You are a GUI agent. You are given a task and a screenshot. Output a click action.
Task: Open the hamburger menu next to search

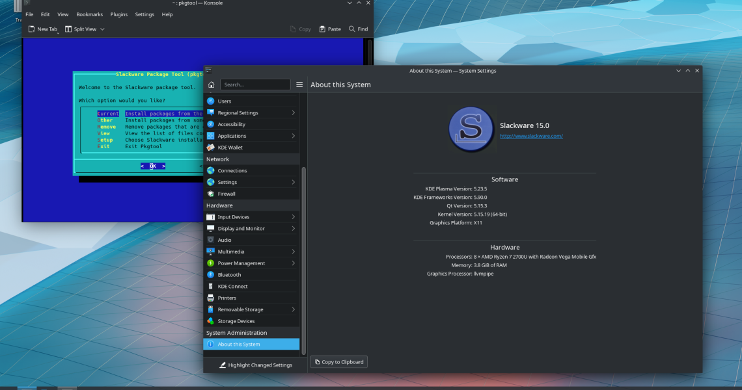pos(299,84)
